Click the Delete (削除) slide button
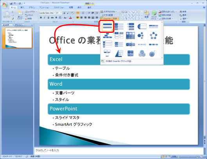 coord(29,19)
